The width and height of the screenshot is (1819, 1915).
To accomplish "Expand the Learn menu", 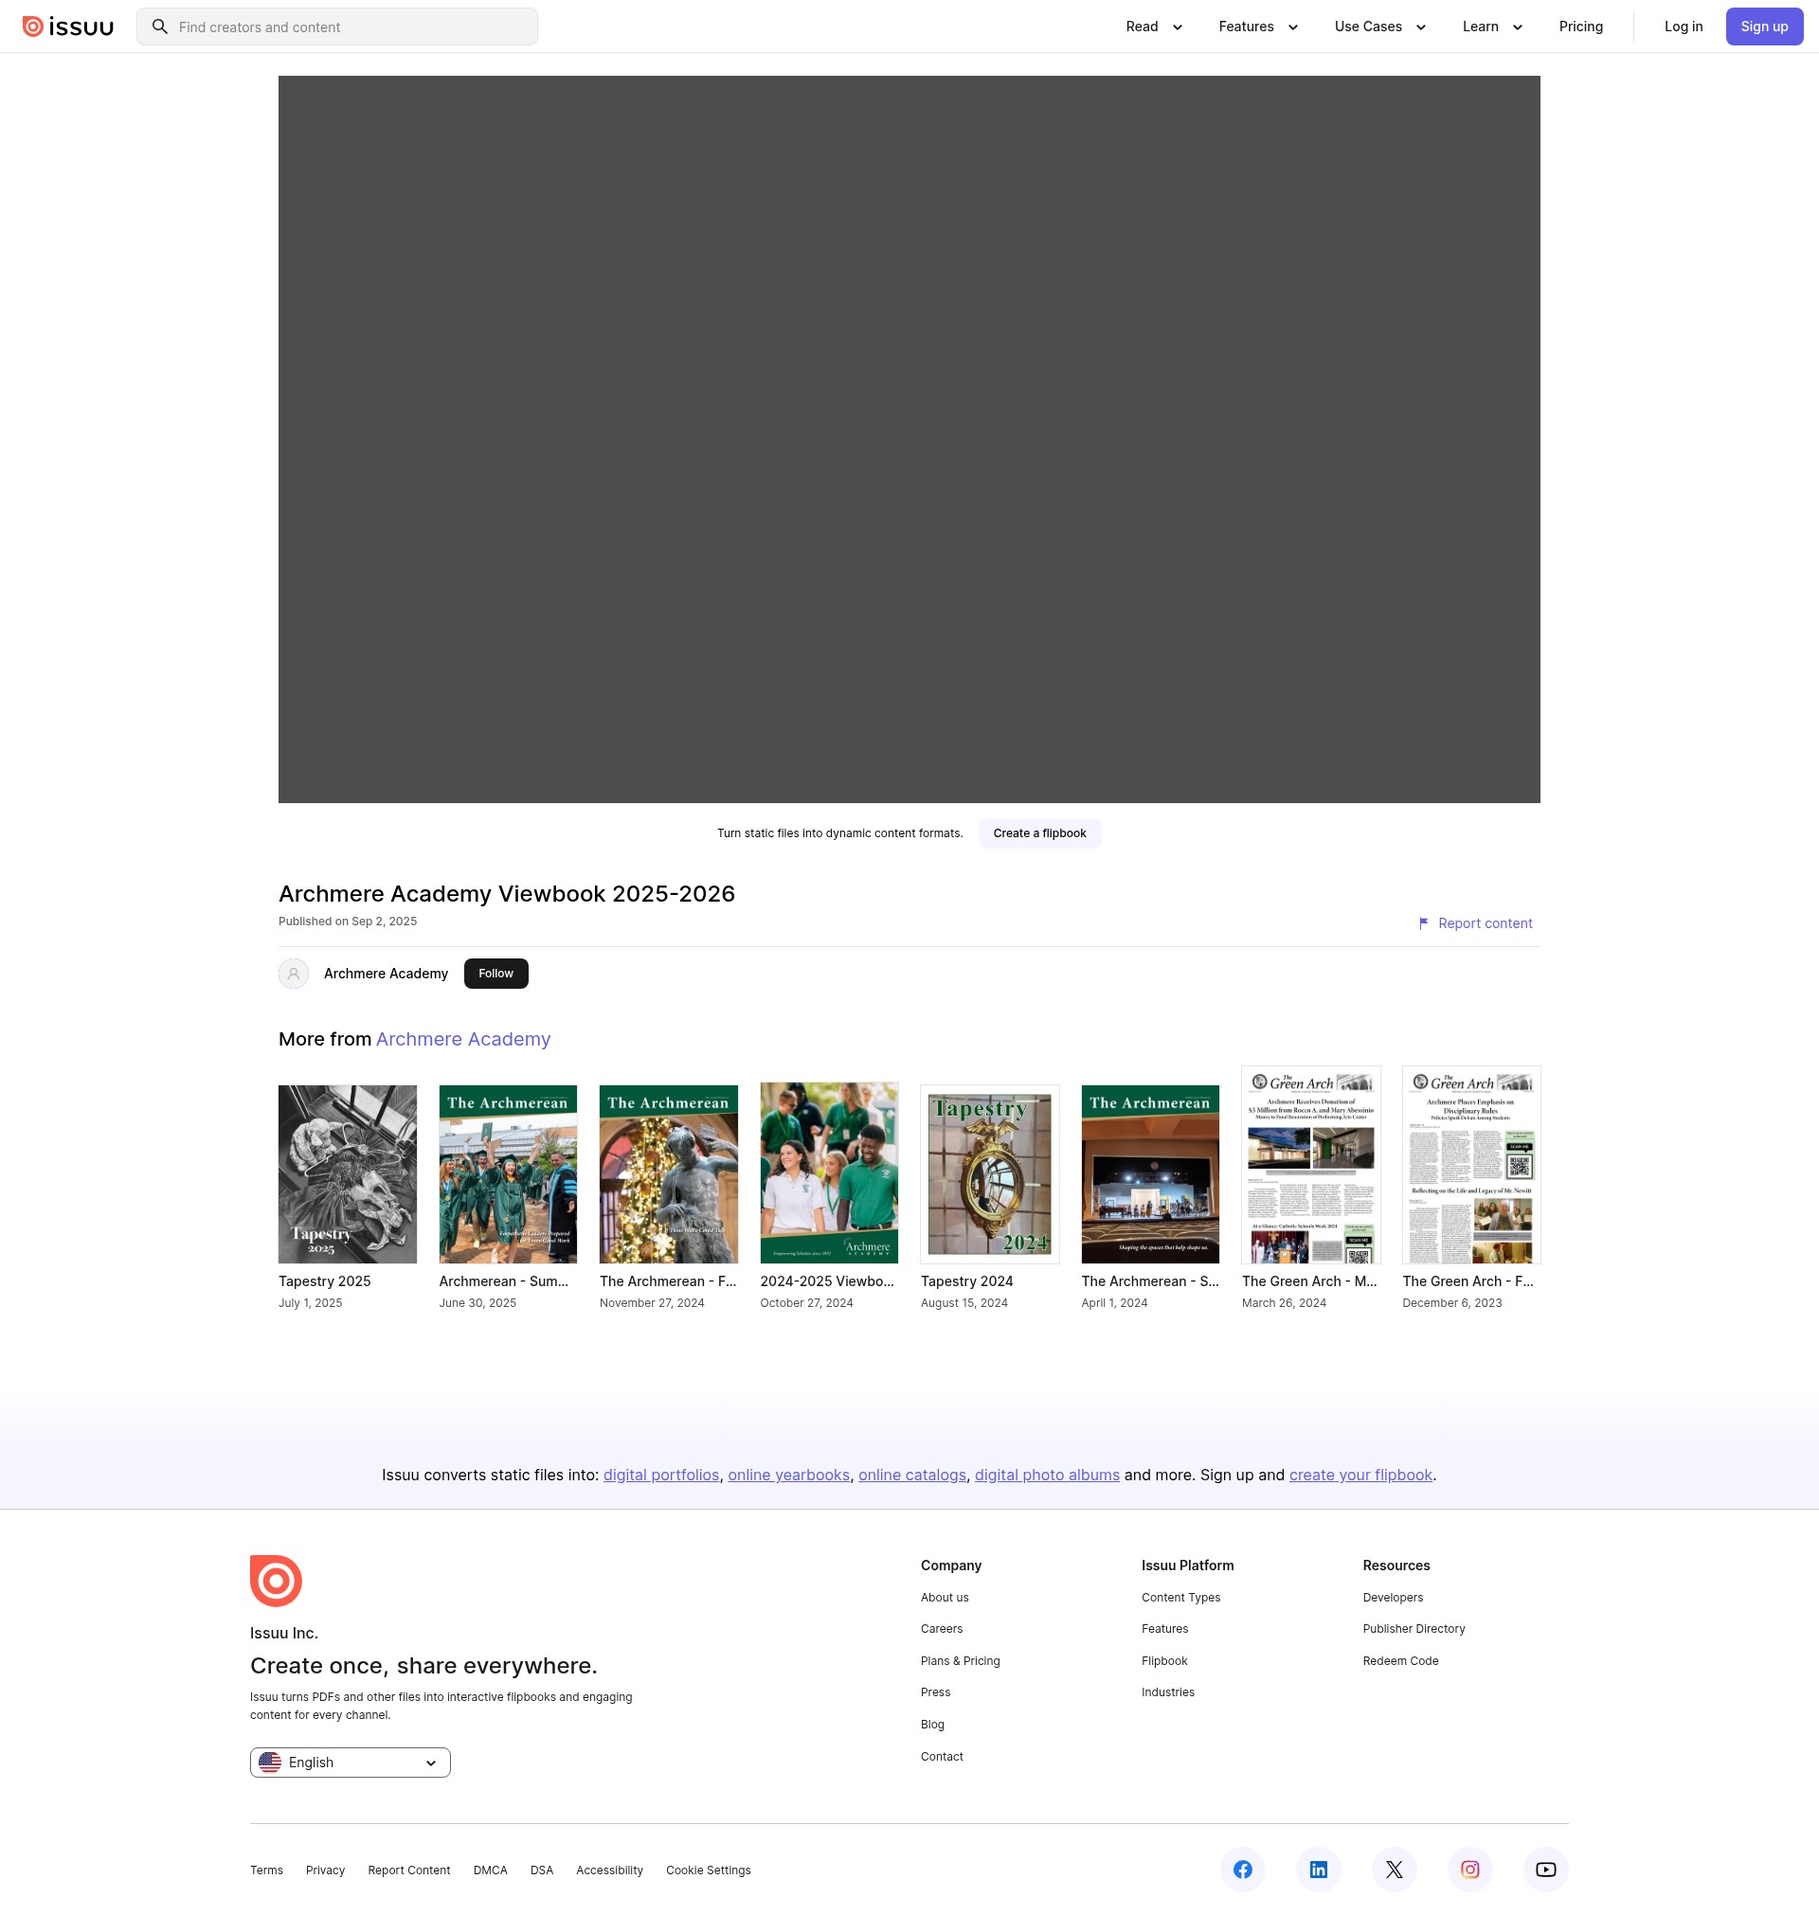I will pos(1492,27).
